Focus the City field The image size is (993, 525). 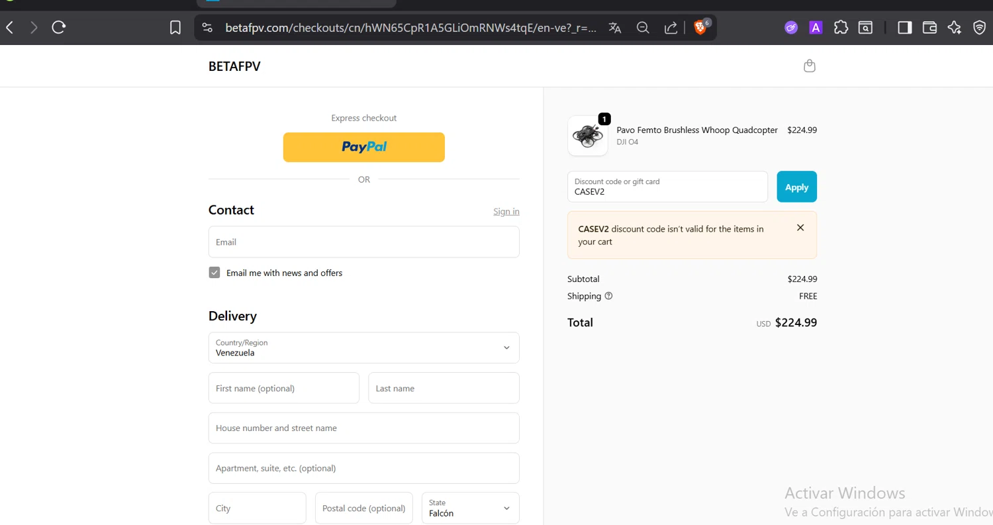(257, 508)
